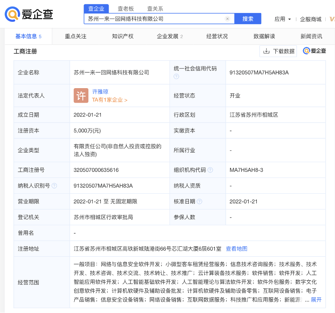Open the 企业发展 tab
Screen dimensions: 335x313
point(170,36)
